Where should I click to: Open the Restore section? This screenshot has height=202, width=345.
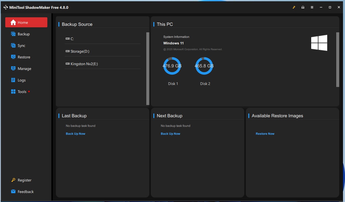click(x=24, y=57)
